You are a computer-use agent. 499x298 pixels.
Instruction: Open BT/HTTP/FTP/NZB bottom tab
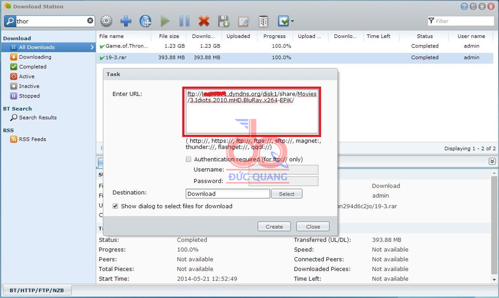pos(36,290)
